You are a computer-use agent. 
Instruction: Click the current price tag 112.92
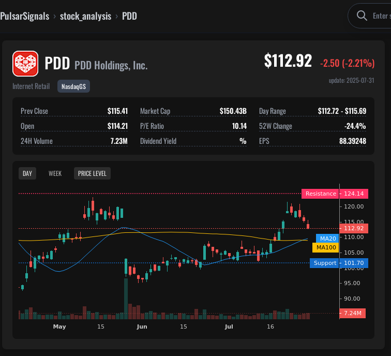354,228
